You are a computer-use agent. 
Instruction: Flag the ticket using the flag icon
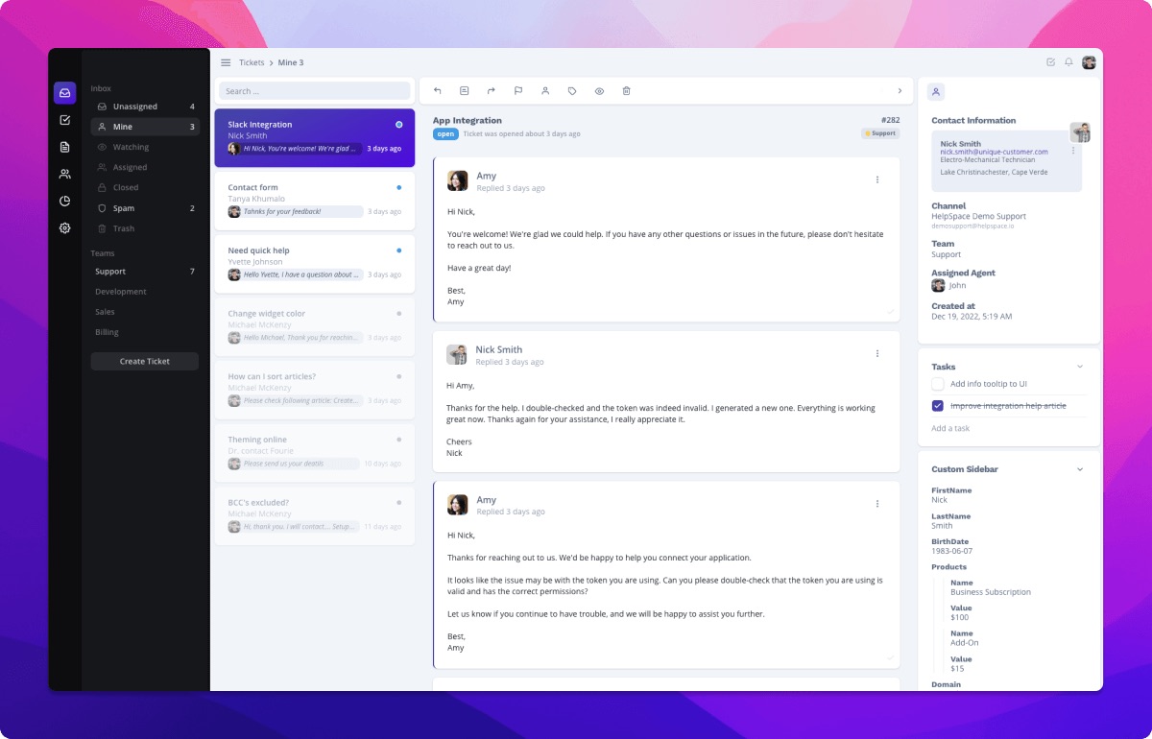pyautogui.click(x=518, y=90)
